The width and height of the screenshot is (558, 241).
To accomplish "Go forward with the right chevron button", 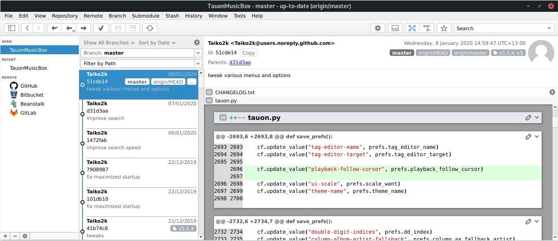I will (38, 28).
